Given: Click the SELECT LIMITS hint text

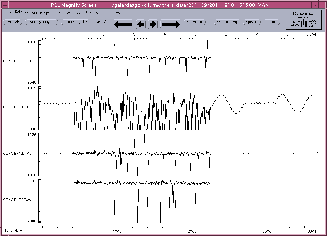Looking at the screenshot, I should click(295, 23).
